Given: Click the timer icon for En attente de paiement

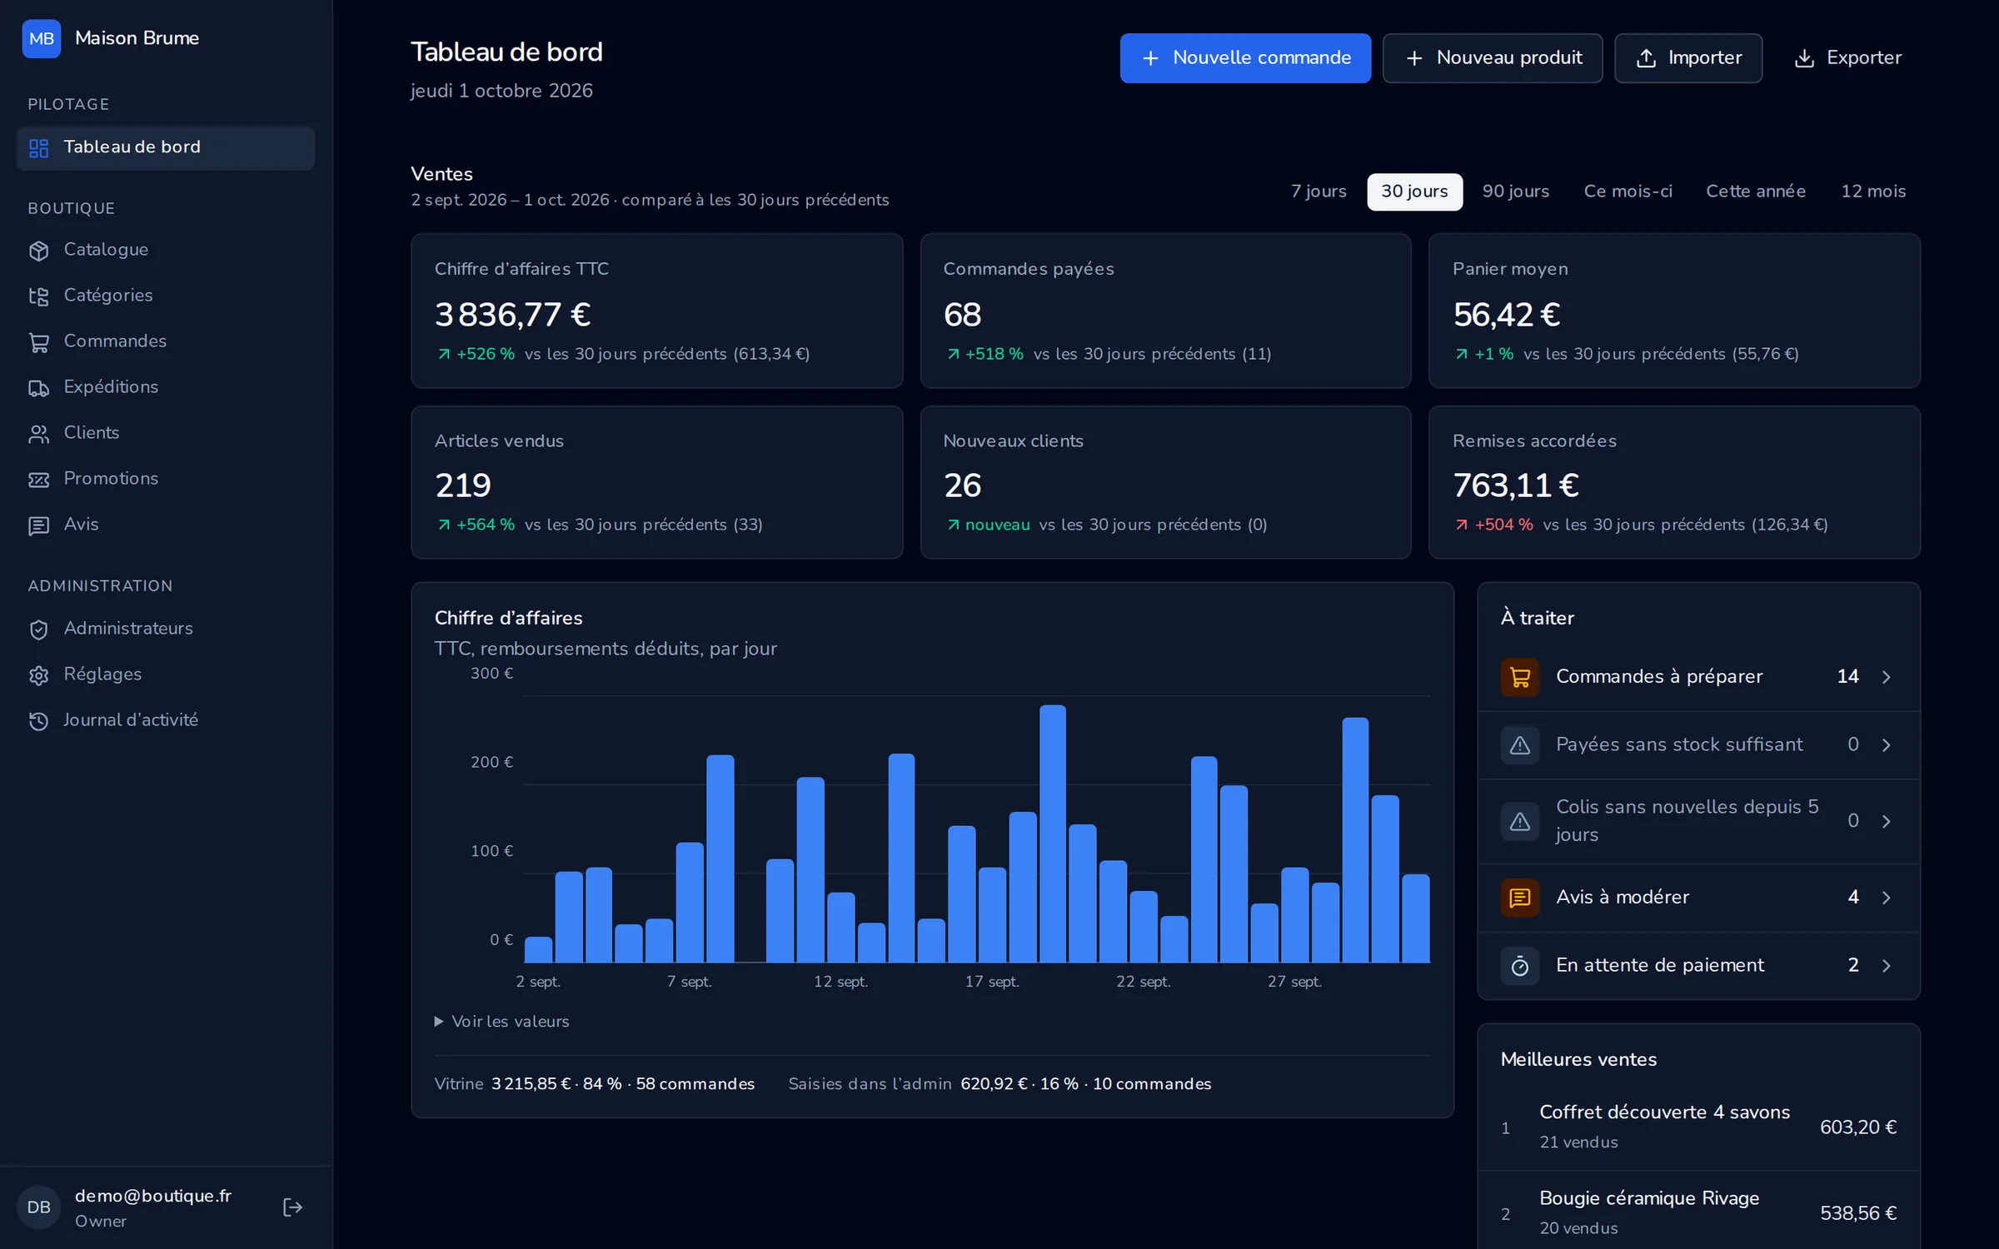Looking at the screenshot, I should click(x=1520, y=966).
